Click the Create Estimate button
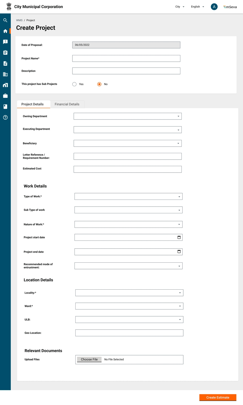The image size is (243, 405). point(218,397)
